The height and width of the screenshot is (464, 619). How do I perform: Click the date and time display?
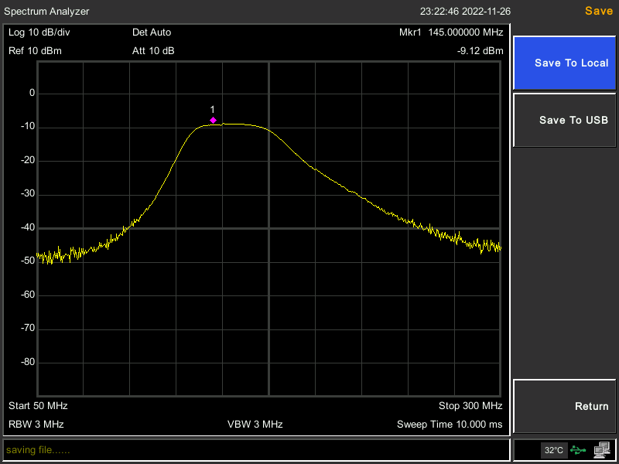pos(465,12)
